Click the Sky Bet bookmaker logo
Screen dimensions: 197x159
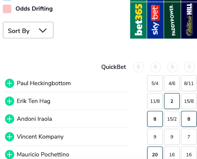[155, 20]
